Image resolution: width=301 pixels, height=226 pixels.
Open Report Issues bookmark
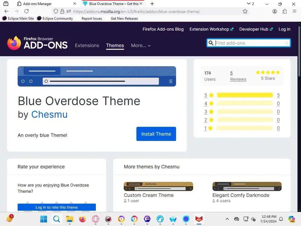tap(92, 19)
